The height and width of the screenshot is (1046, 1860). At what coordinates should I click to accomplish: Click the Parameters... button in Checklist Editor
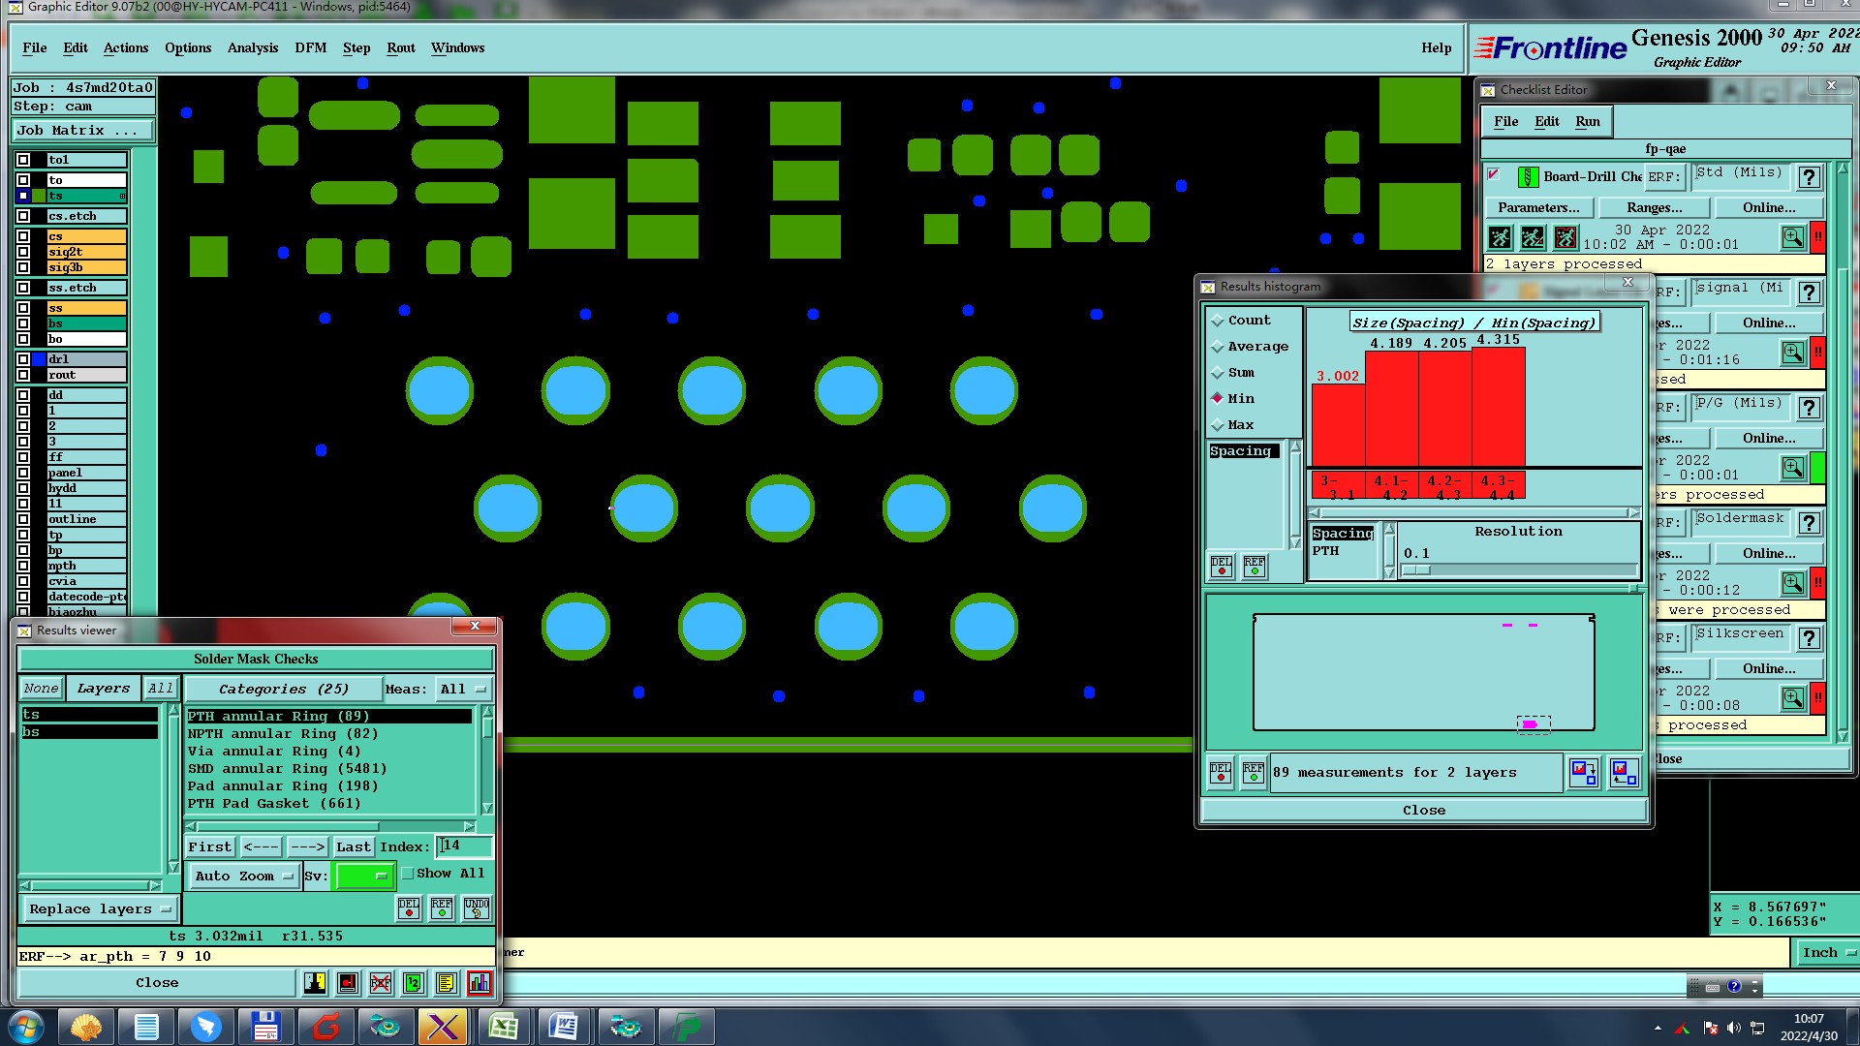1537,208
